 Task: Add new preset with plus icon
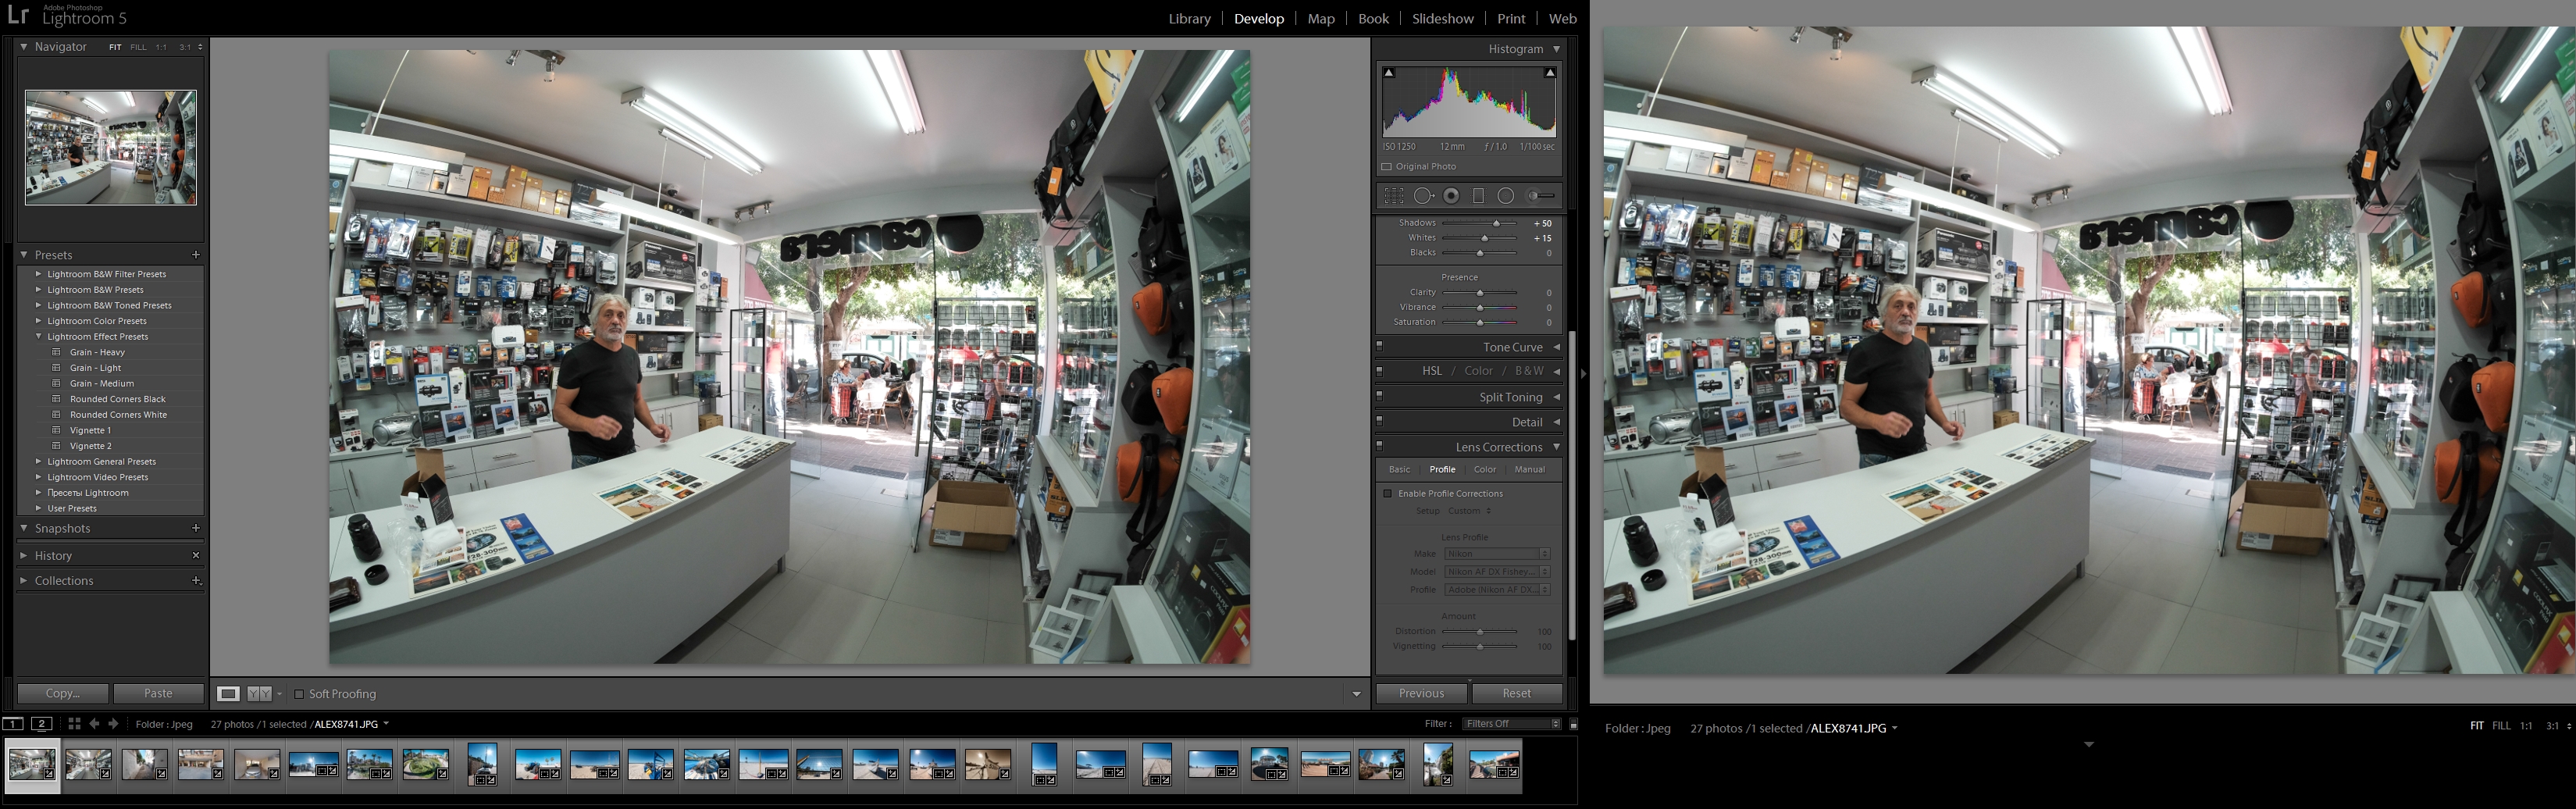(196, 255)
